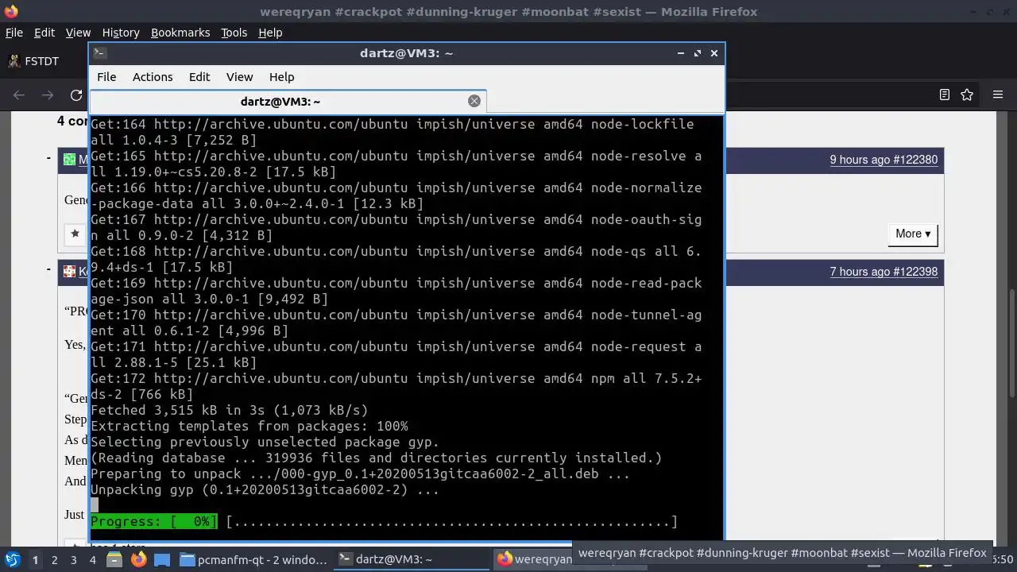Image resolution: width=1017 pixels, height=572 pixels.
Task: Open Firefox History menu
Action: 121,33
